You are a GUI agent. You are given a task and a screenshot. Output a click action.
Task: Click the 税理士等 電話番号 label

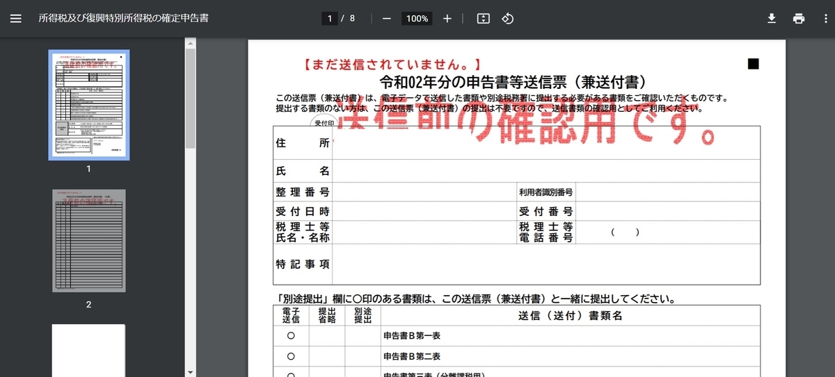(x=546, y=232)
